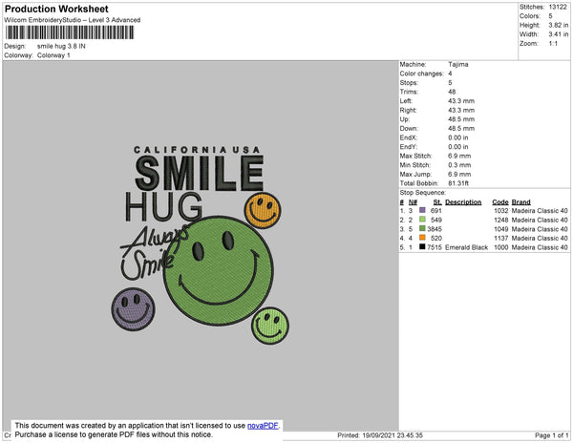Click the Total Bobbin value 81.31ft

point(458,183)
